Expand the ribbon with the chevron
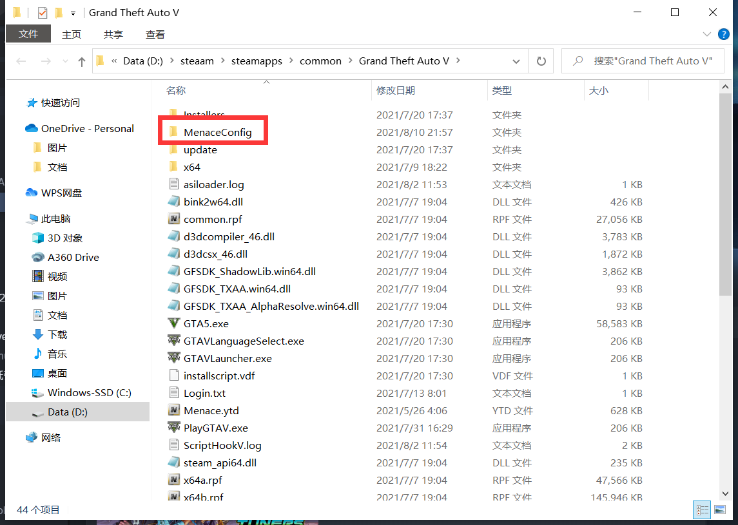This screenshot has width=738, height=525. [706, 34]
